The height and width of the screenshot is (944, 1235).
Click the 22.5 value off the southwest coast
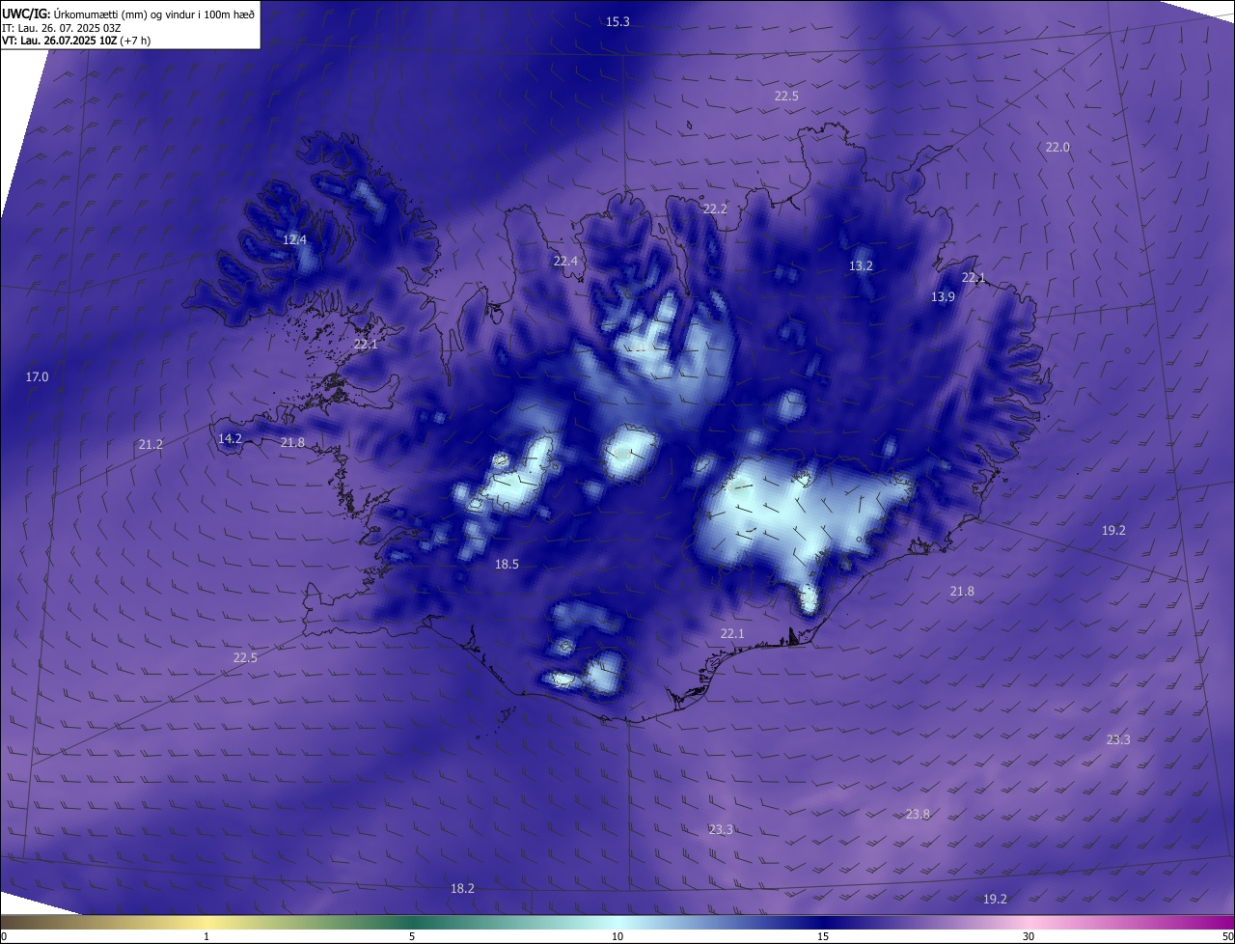pyautogui.click(x=245, y=657)
